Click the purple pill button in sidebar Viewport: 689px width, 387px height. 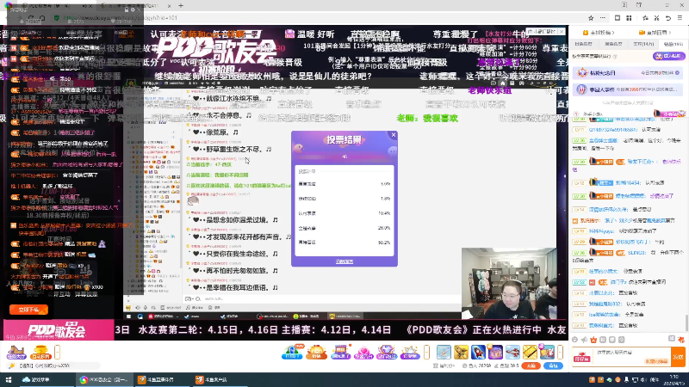[x=669, y=56]
